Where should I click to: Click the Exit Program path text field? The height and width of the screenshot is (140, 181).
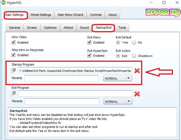click(x=75, y=93)
